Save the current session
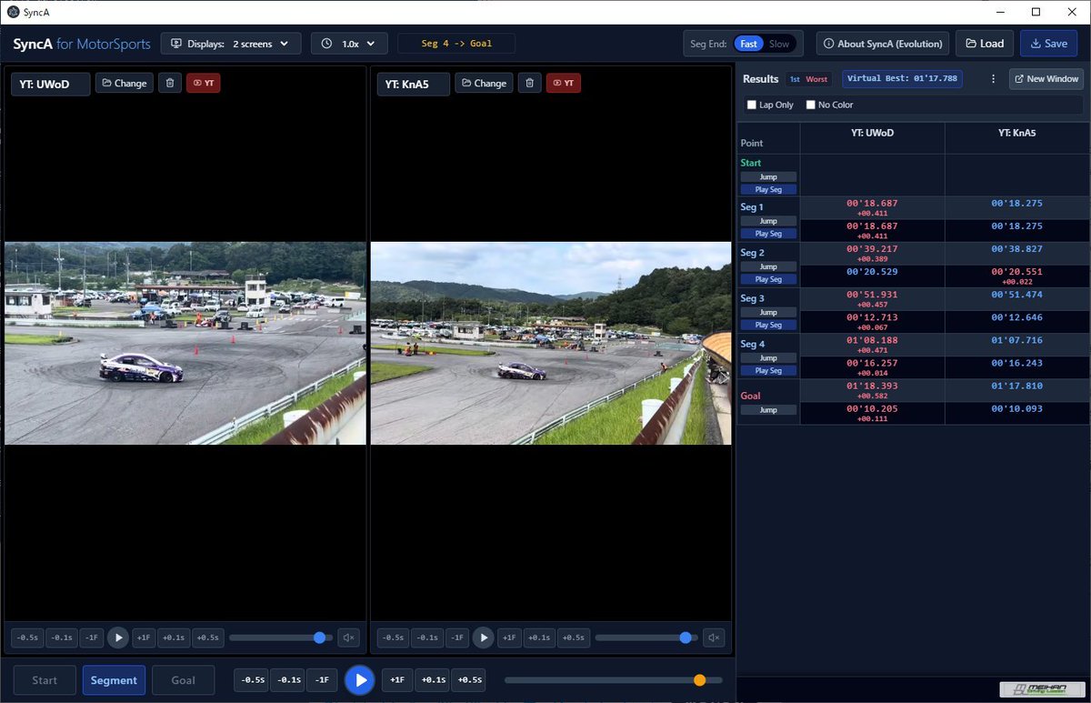 [x=1049, y=43]
